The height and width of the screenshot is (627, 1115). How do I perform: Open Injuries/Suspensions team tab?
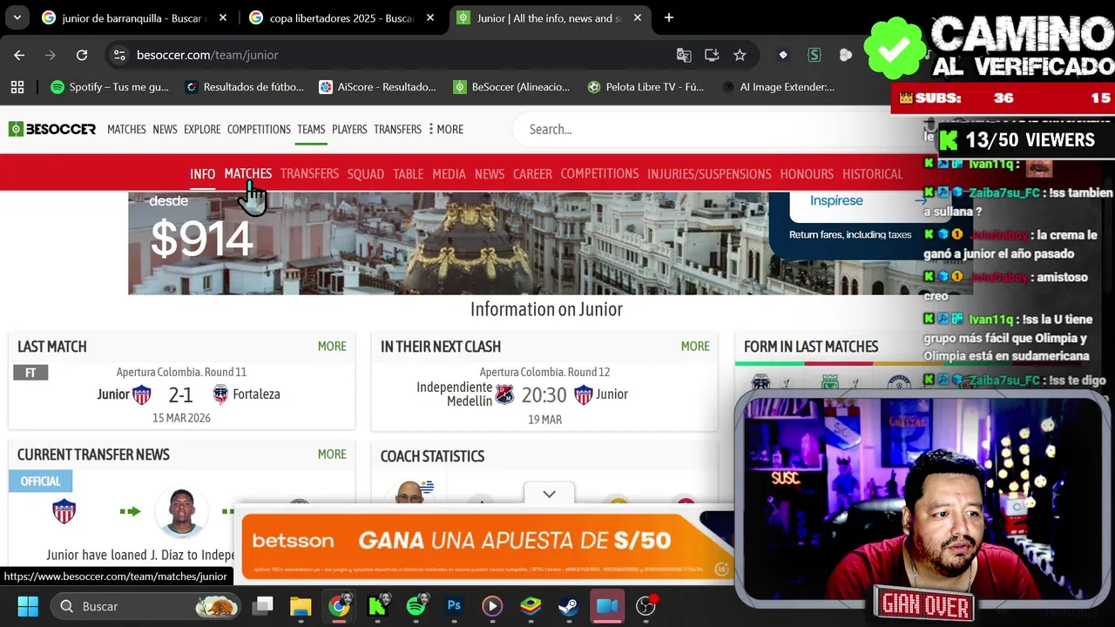tap(709, 174)
